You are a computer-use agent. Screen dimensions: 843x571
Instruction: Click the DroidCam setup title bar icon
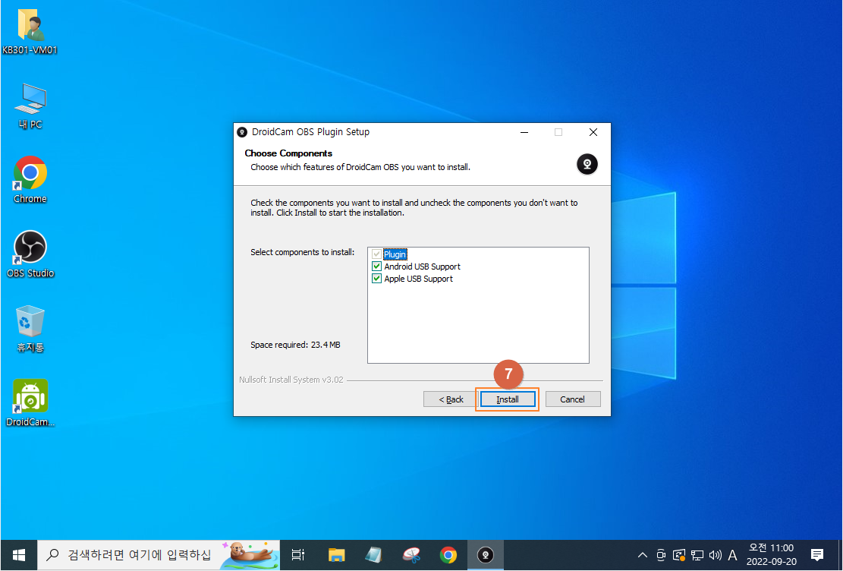[x=243, y=132]
